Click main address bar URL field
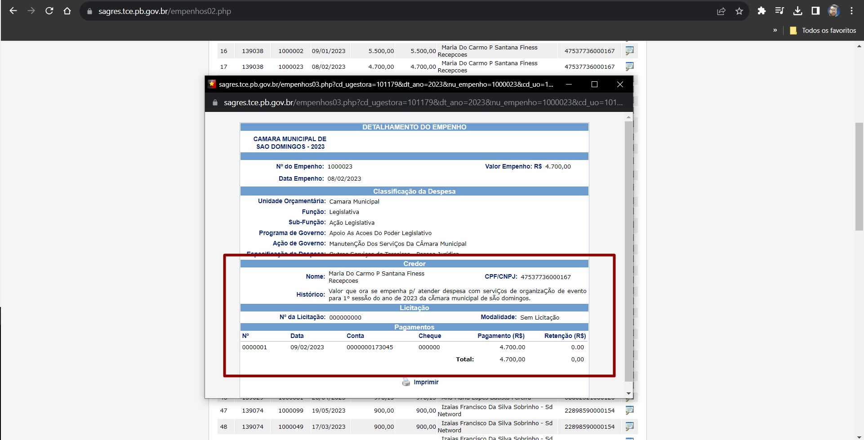 click(360, 11)
